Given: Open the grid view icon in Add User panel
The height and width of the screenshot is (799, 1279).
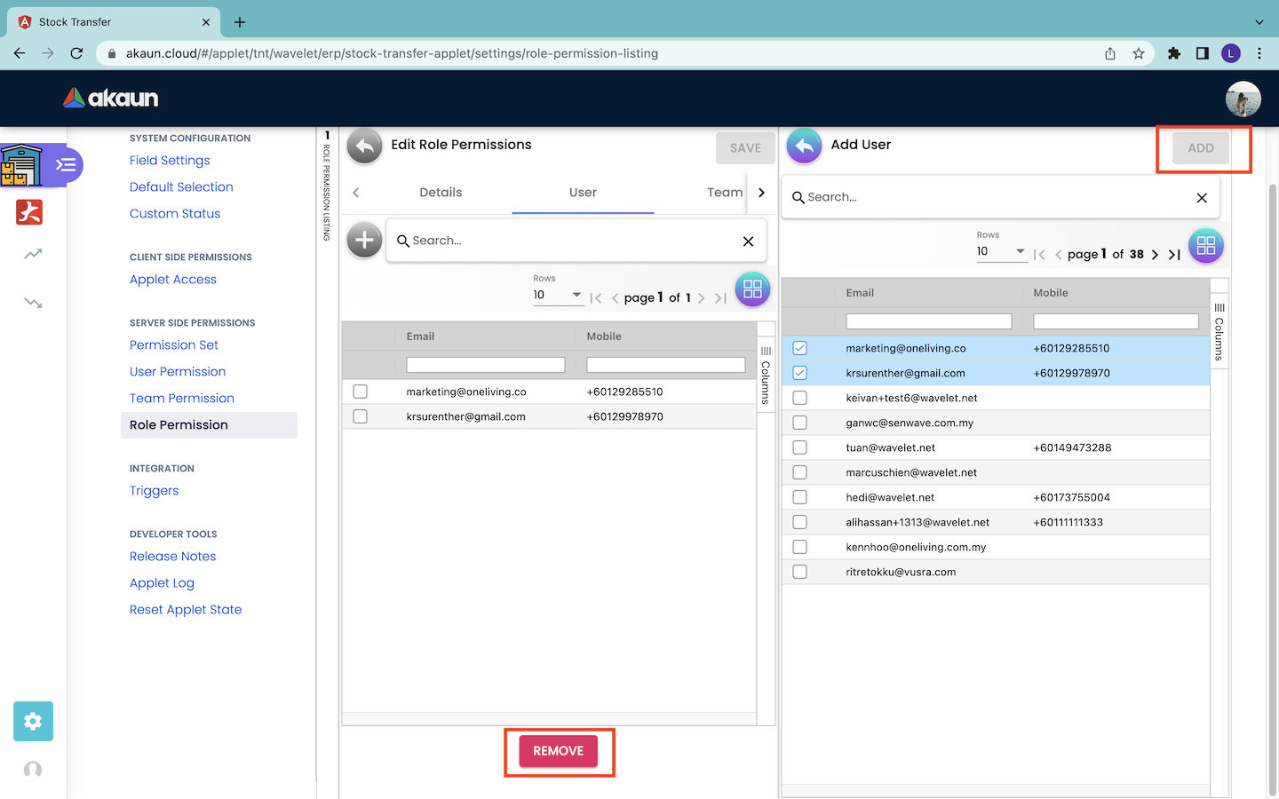Looking at the screenshot, I should coord(1205,246).
